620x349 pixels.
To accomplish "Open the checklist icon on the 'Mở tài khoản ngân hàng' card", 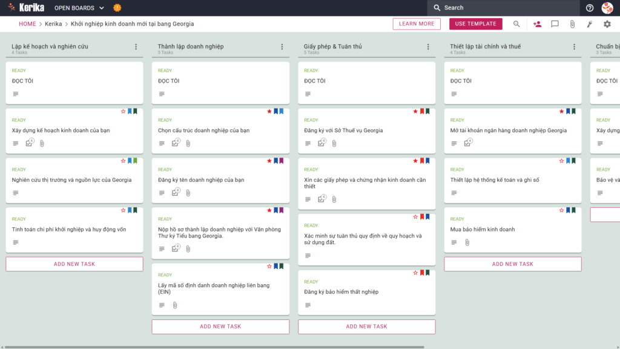I will click(x=468, y=142).
